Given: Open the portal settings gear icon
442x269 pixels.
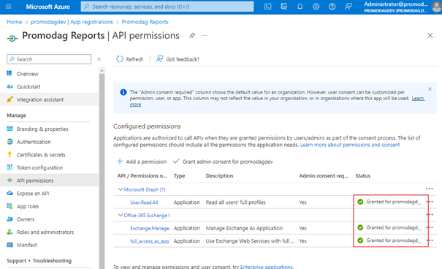Looking at the screenshot, I should tap(316, 7).
